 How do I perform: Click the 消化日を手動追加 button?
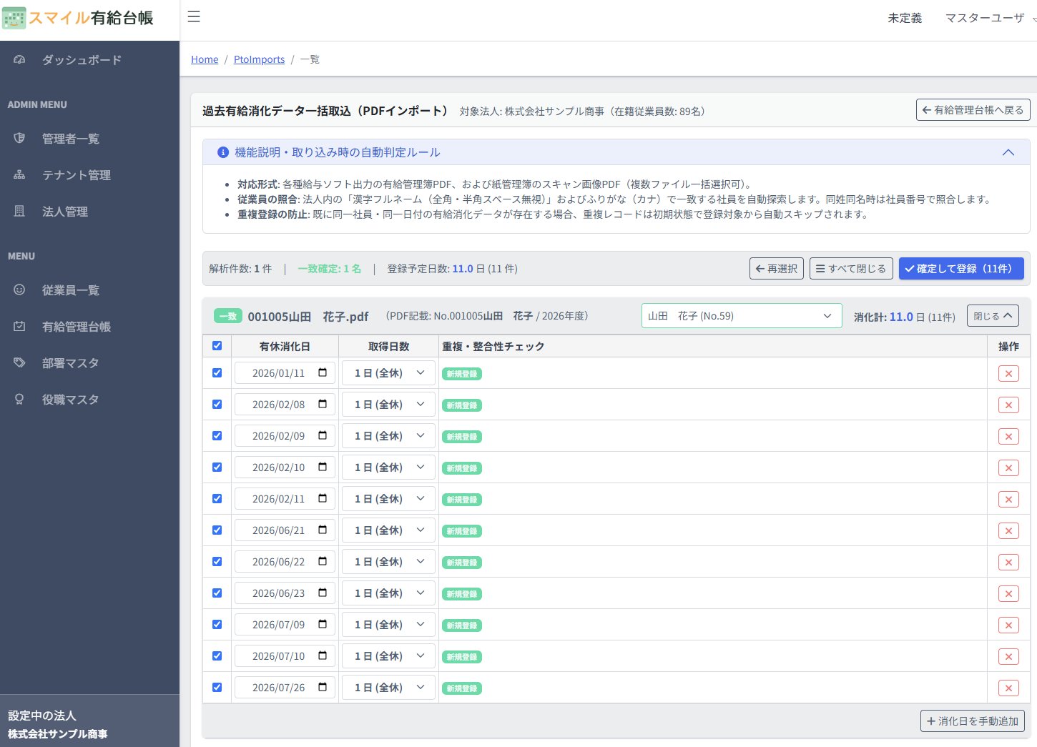pyautogui.click(x=973, y=721)
